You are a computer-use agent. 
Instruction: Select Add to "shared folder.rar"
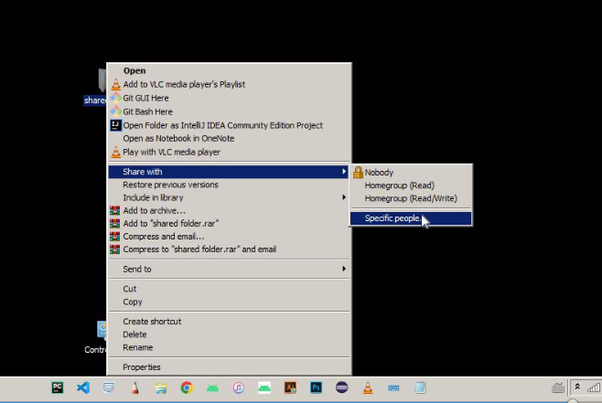170,224
